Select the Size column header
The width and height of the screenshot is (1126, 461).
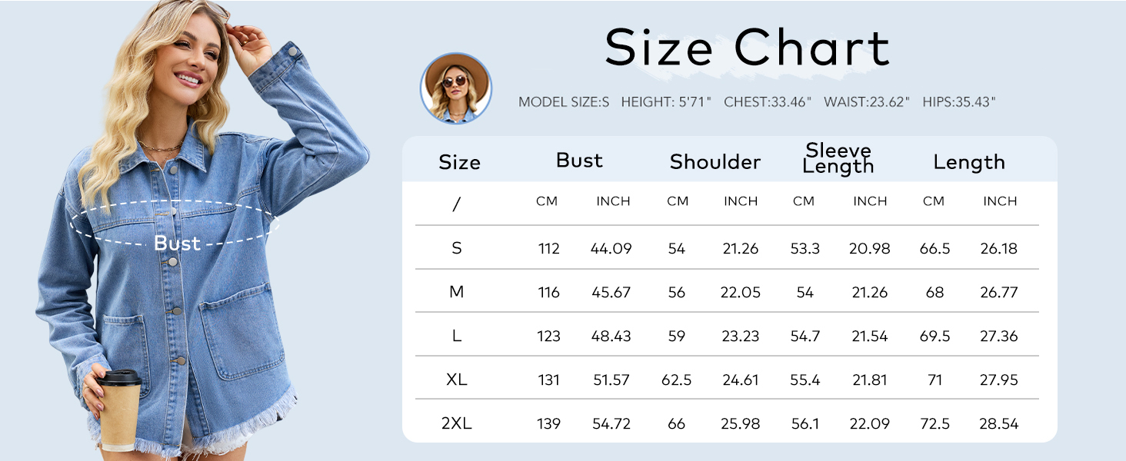[x=459, y=162]
